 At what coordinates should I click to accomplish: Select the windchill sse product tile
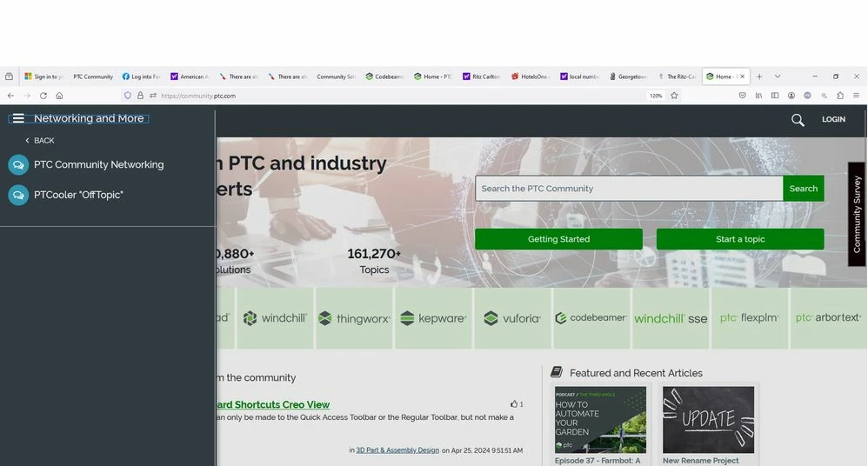(671, 318)
